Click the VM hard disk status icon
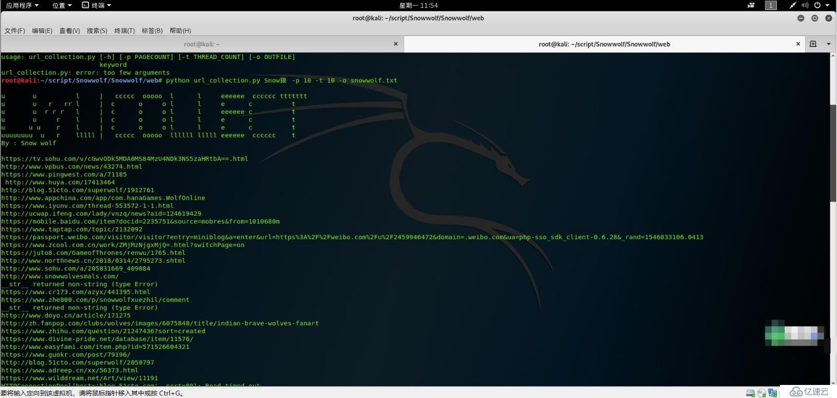Viewport: 837px width, 398px height. (751, 393)
